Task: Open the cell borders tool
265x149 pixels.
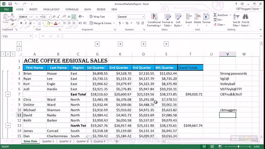Action: (39, 23)
